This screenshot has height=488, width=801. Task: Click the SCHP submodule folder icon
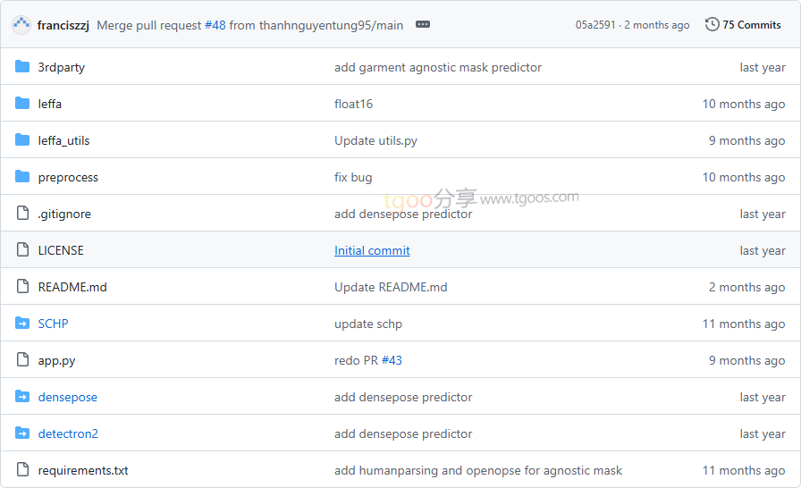(22, 324)
